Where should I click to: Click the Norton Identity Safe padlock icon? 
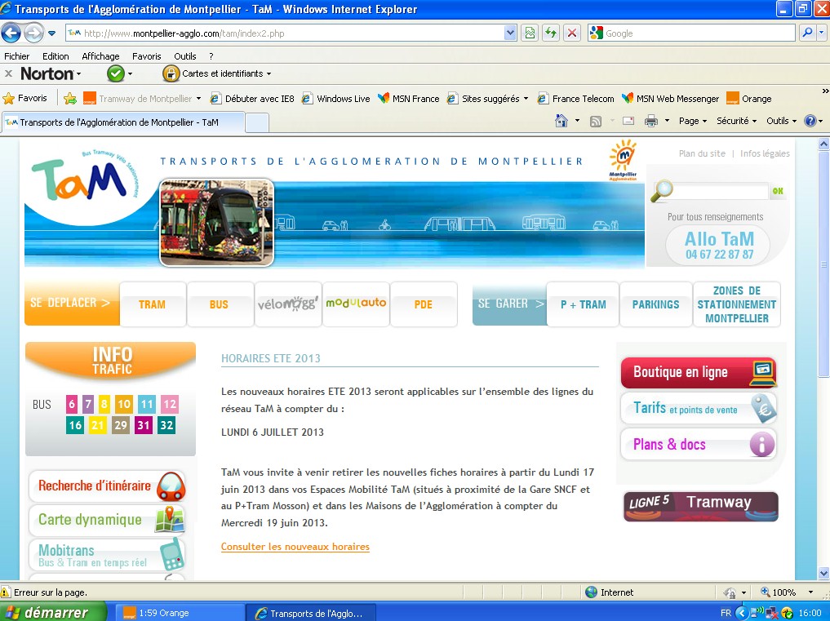click(x=171, y=73)
